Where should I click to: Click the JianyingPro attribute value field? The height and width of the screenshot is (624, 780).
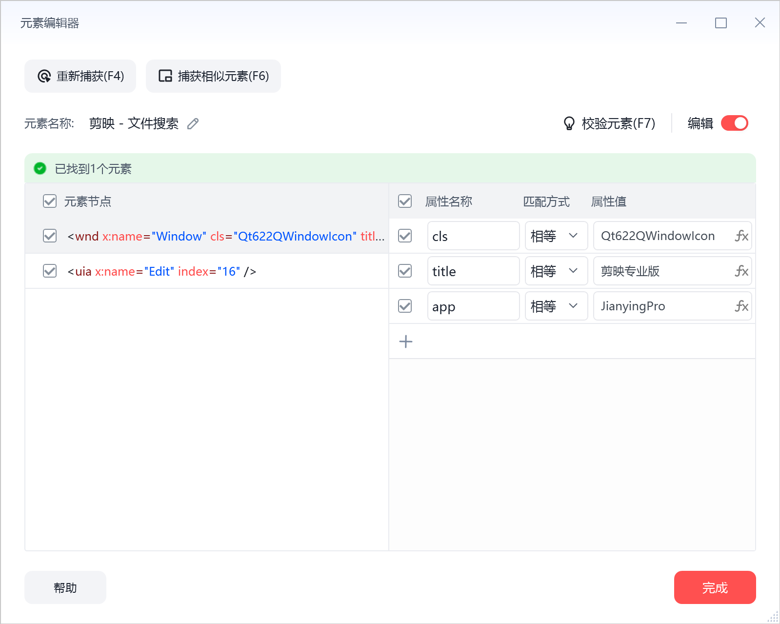click(x=672, y=306)
